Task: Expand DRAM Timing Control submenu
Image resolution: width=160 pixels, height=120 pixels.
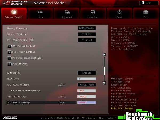Action: point(23,46)
